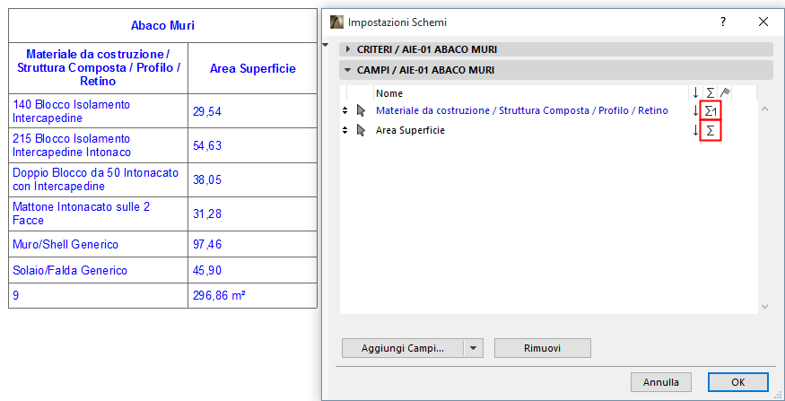Select cell Muro/Shell Generico
Image resolution: width=785 pixels, height=401 pixels.
point(99,244)
